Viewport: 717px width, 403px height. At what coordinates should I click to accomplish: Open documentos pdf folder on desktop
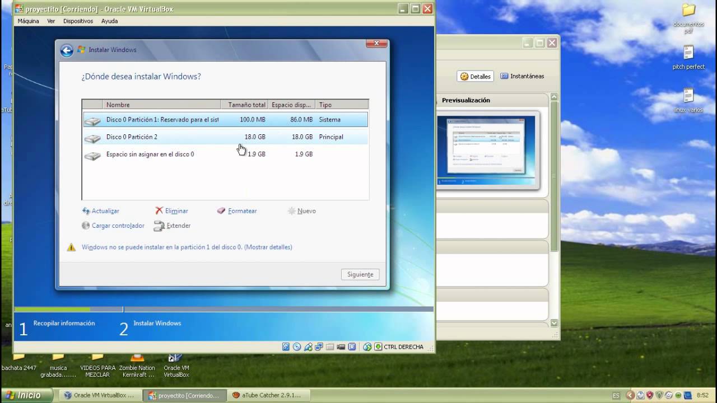688,18
